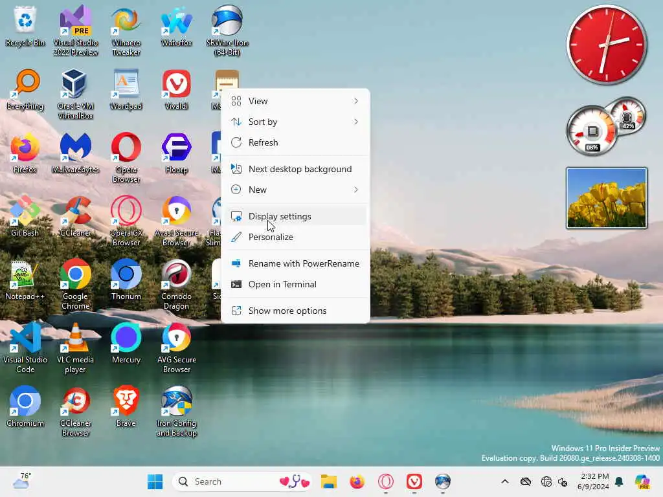
Task: Open the notification bell in tray
Action: 619,481
